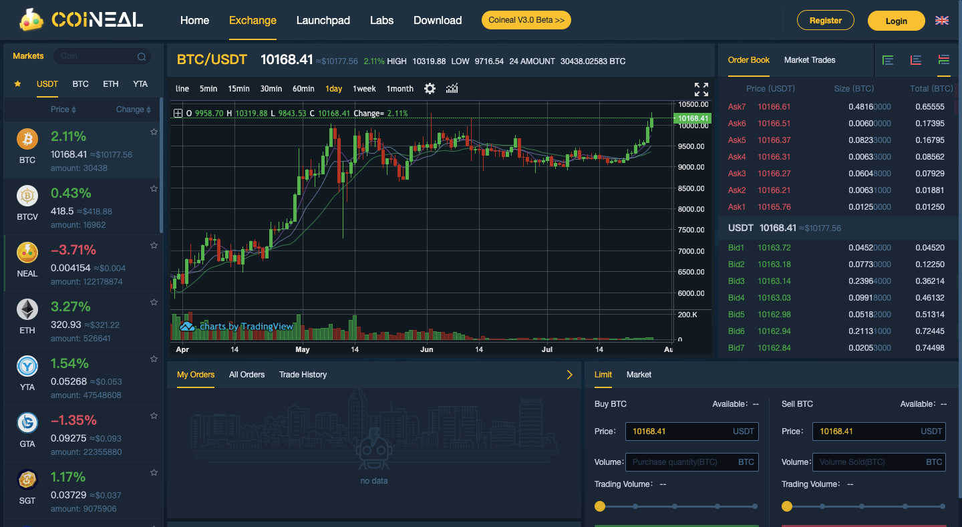Favorite the NEAL market star
962x527 pixels.
pos(154,246)
